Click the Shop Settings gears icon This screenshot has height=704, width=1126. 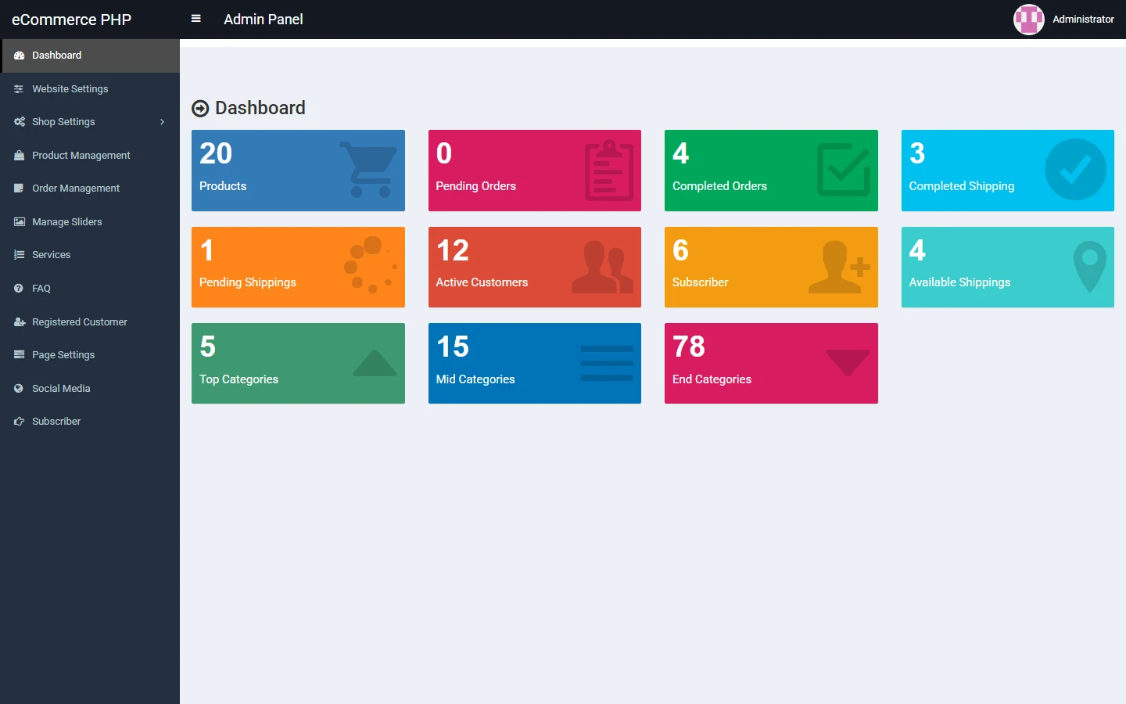click(19, 122)
